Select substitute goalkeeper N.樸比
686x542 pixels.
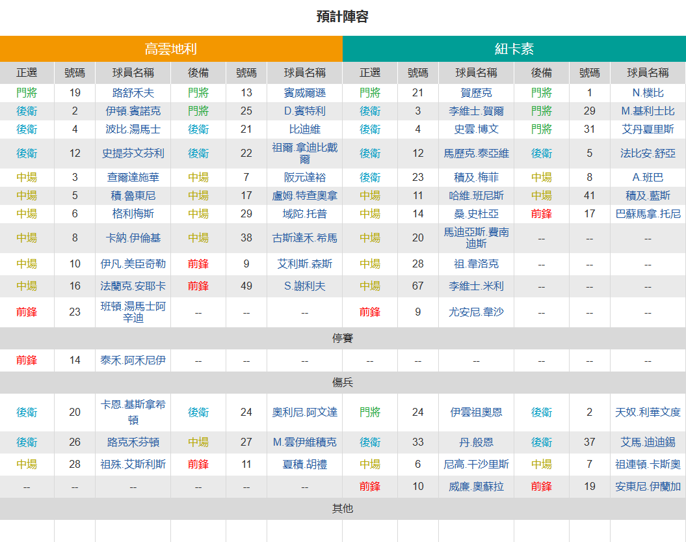tap(648, 93)
